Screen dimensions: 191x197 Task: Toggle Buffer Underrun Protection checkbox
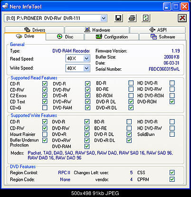tap(45, 140)
